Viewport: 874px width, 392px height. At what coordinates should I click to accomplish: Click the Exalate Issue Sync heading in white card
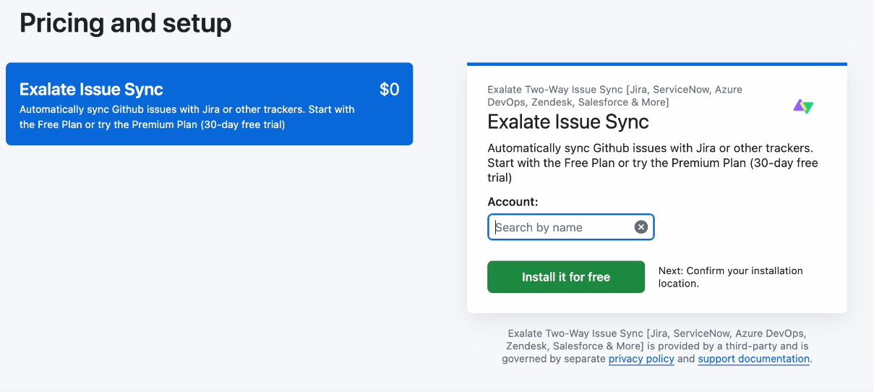(568, 121)
